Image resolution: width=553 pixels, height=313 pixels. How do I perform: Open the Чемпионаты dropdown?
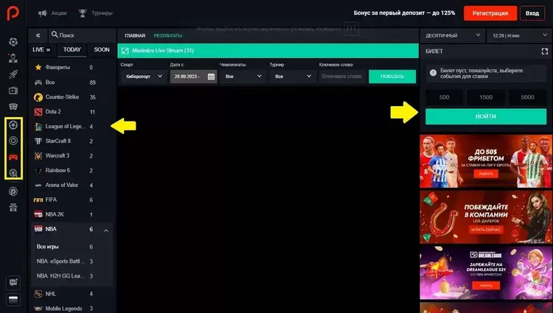coord(243,77)
